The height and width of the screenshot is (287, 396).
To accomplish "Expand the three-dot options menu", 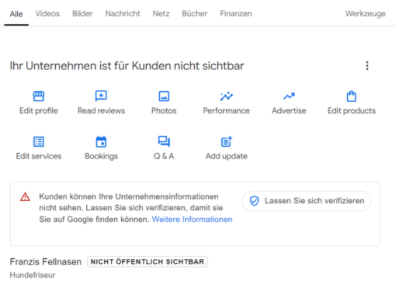I will (368, 66).
